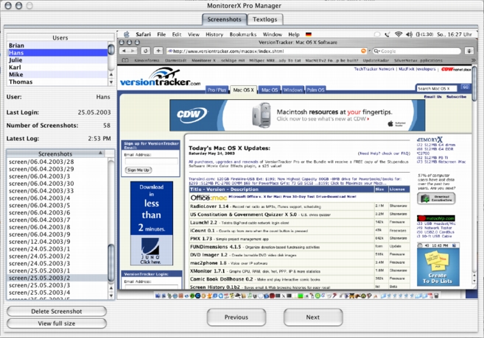Click Safari's back arrow in the preview
The width and height of the screenshot is (484, 338).
pyautogui.click(x=124, y=51)
